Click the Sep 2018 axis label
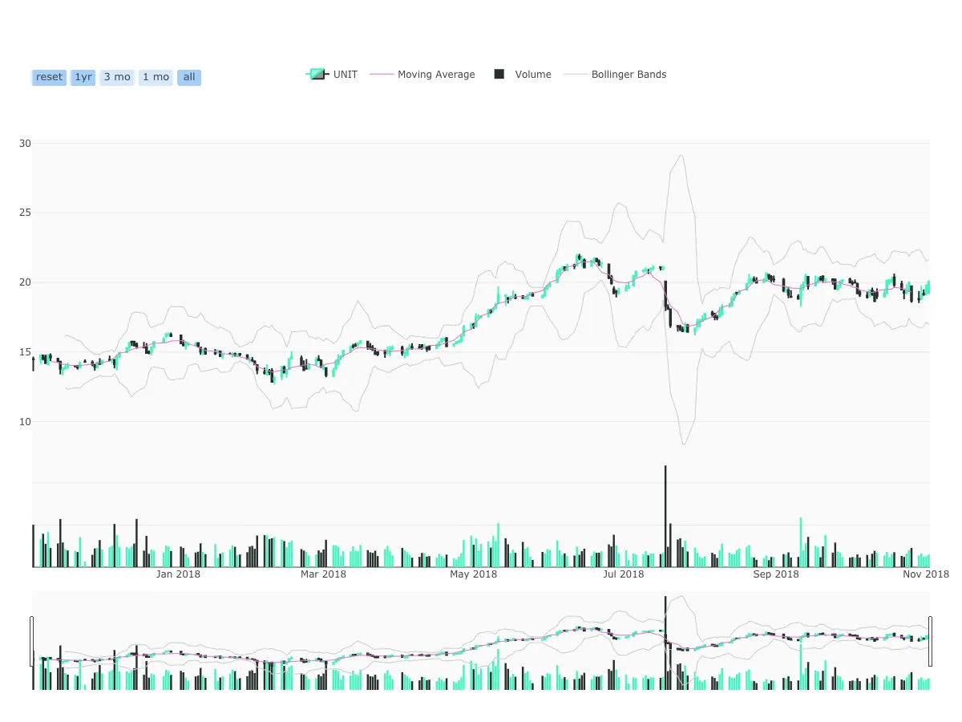 (776, 574)
